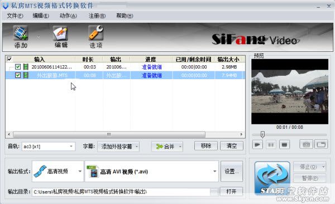The height and width of the screenshot is (204, 335).
Task: Take a snapshot with the camera icon
Action: pyautogui.click(x=306, y=145)
